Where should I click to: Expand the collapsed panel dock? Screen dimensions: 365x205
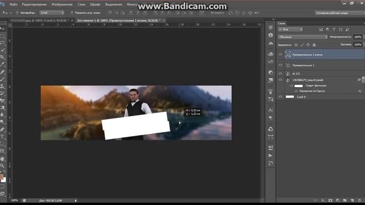pos(273,19)
